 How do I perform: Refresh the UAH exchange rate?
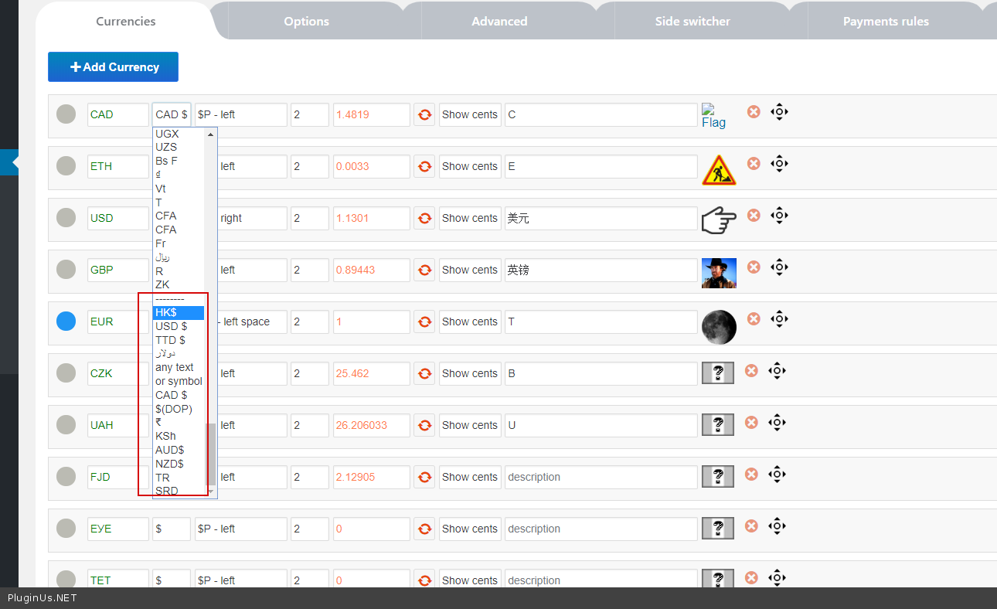click(424, 426)
